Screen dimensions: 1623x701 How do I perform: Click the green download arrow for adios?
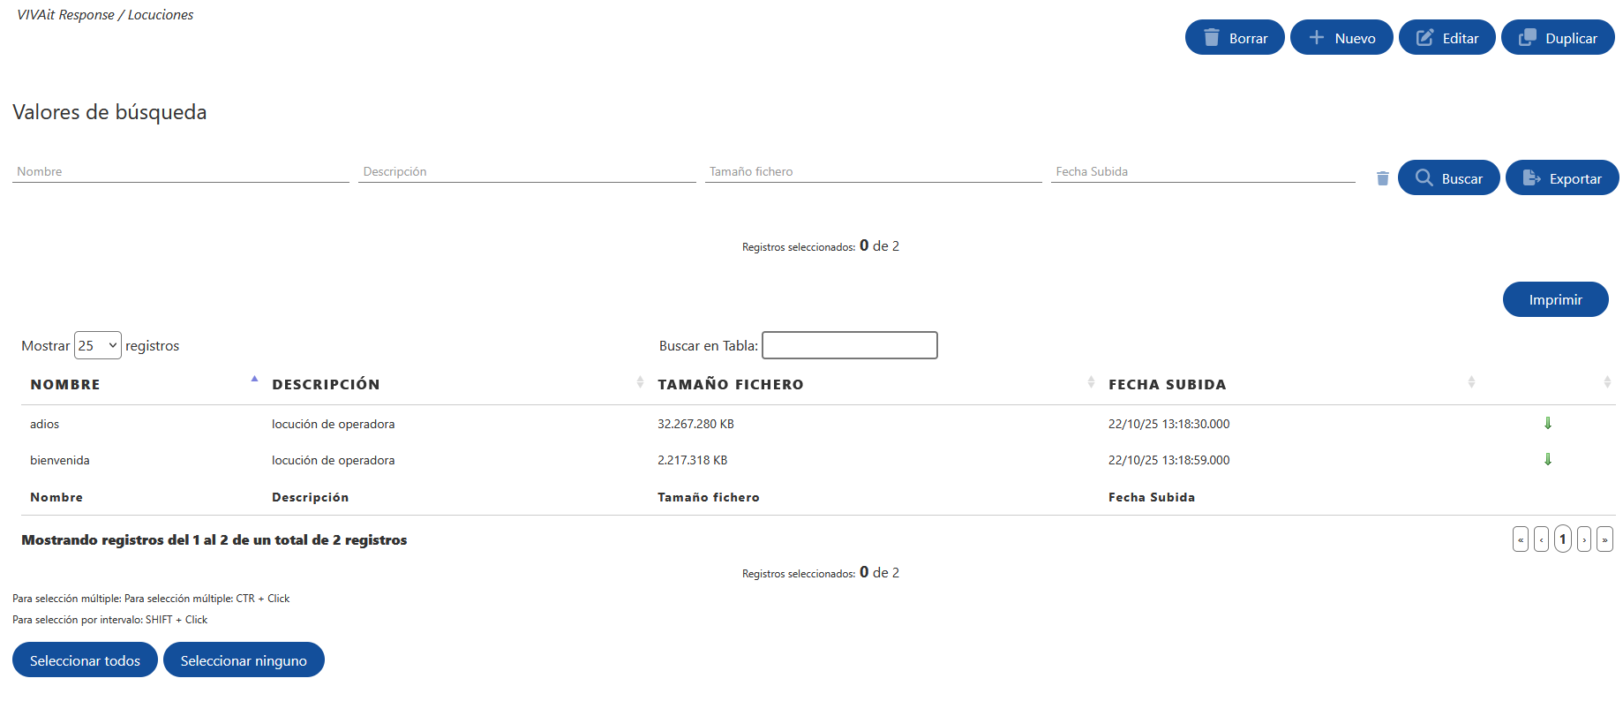pos(1547,424)
